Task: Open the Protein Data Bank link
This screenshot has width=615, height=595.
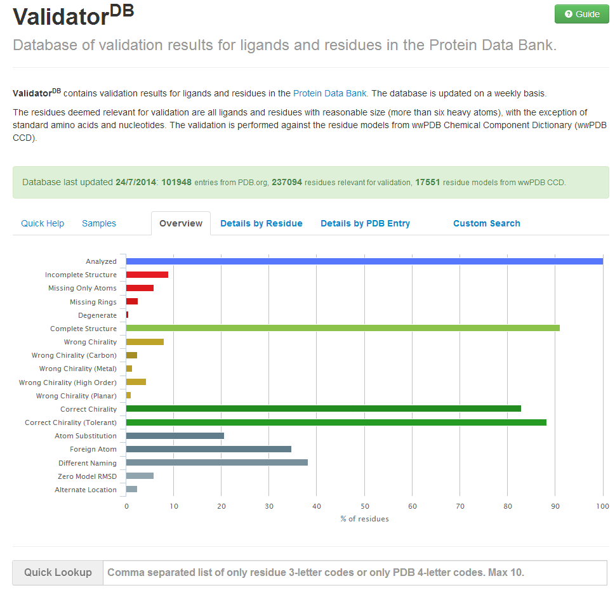Action: (329, 93)
